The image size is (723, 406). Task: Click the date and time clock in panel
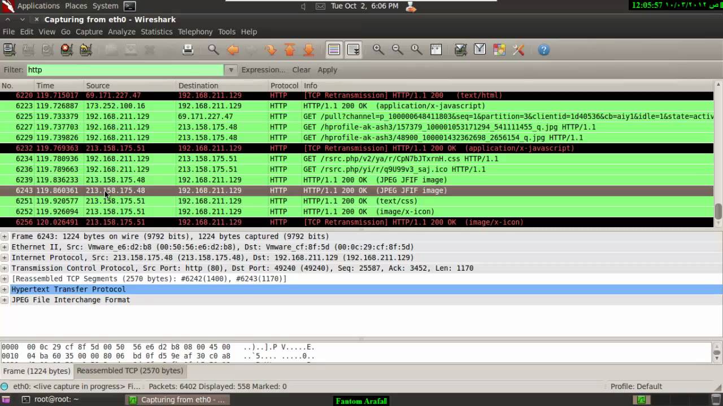(364, 6)
